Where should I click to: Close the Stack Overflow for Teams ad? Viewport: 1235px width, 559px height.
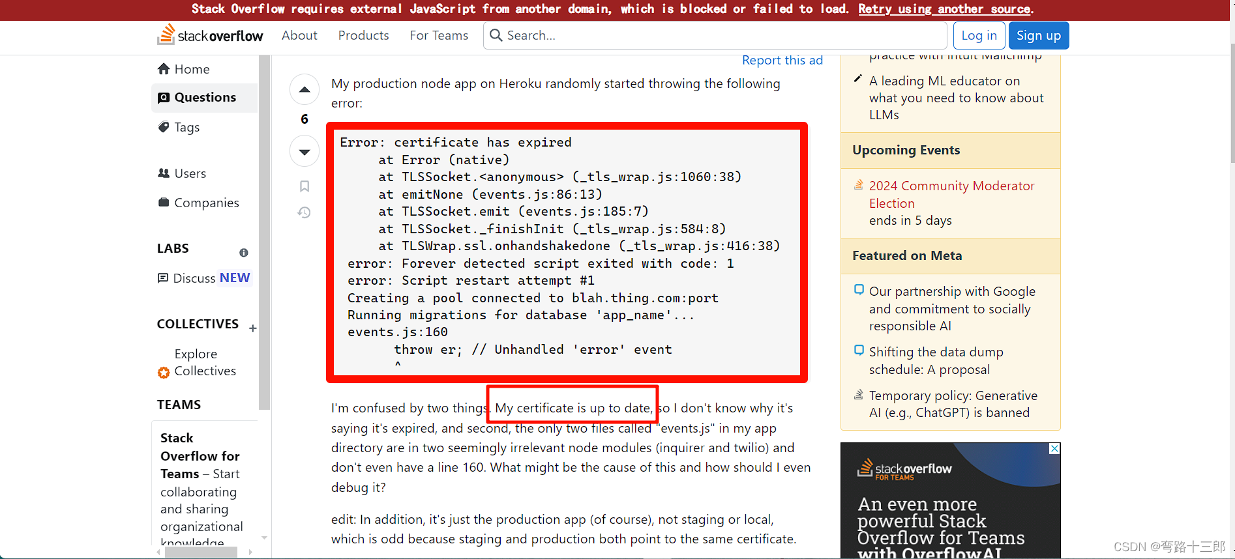(x=1054, y=449)
